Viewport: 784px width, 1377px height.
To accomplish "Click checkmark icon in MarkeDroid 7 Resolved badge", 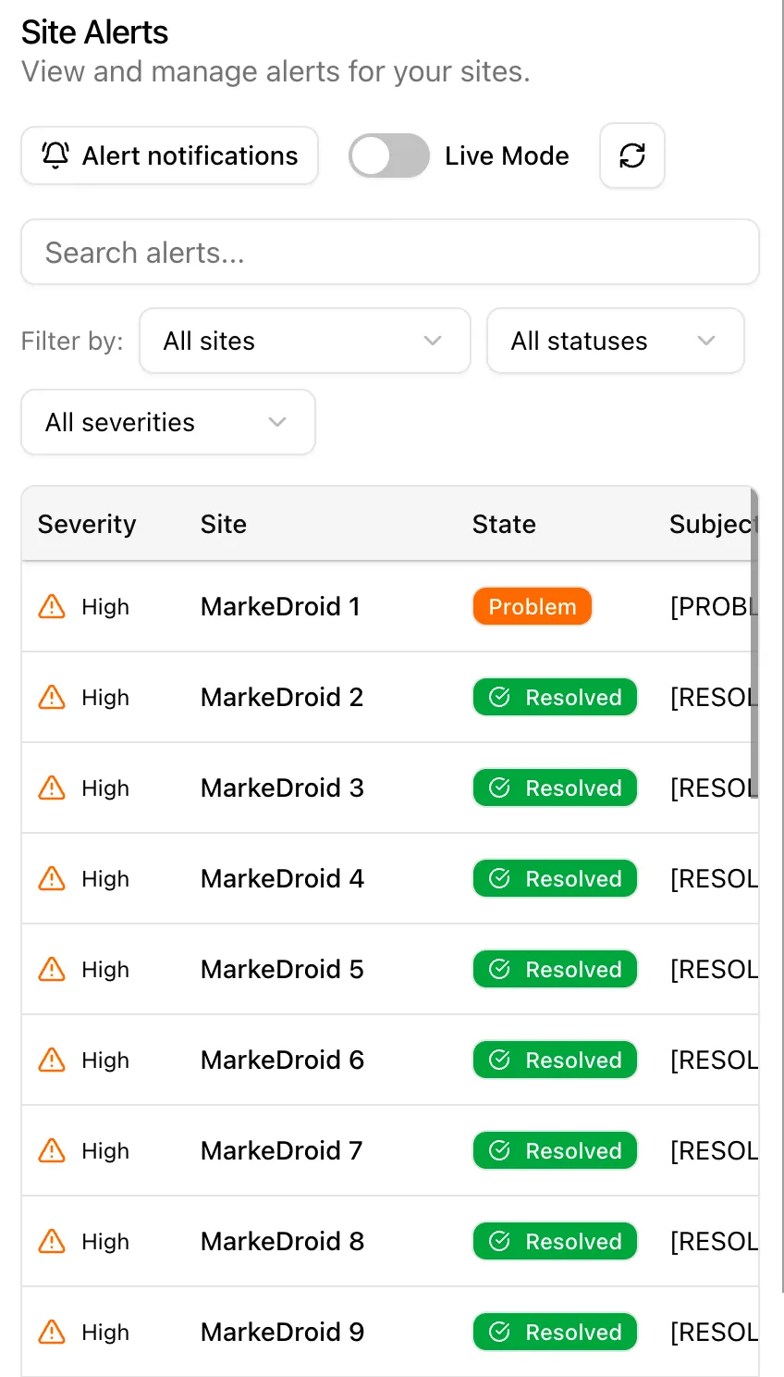I will click(499, 1150).
